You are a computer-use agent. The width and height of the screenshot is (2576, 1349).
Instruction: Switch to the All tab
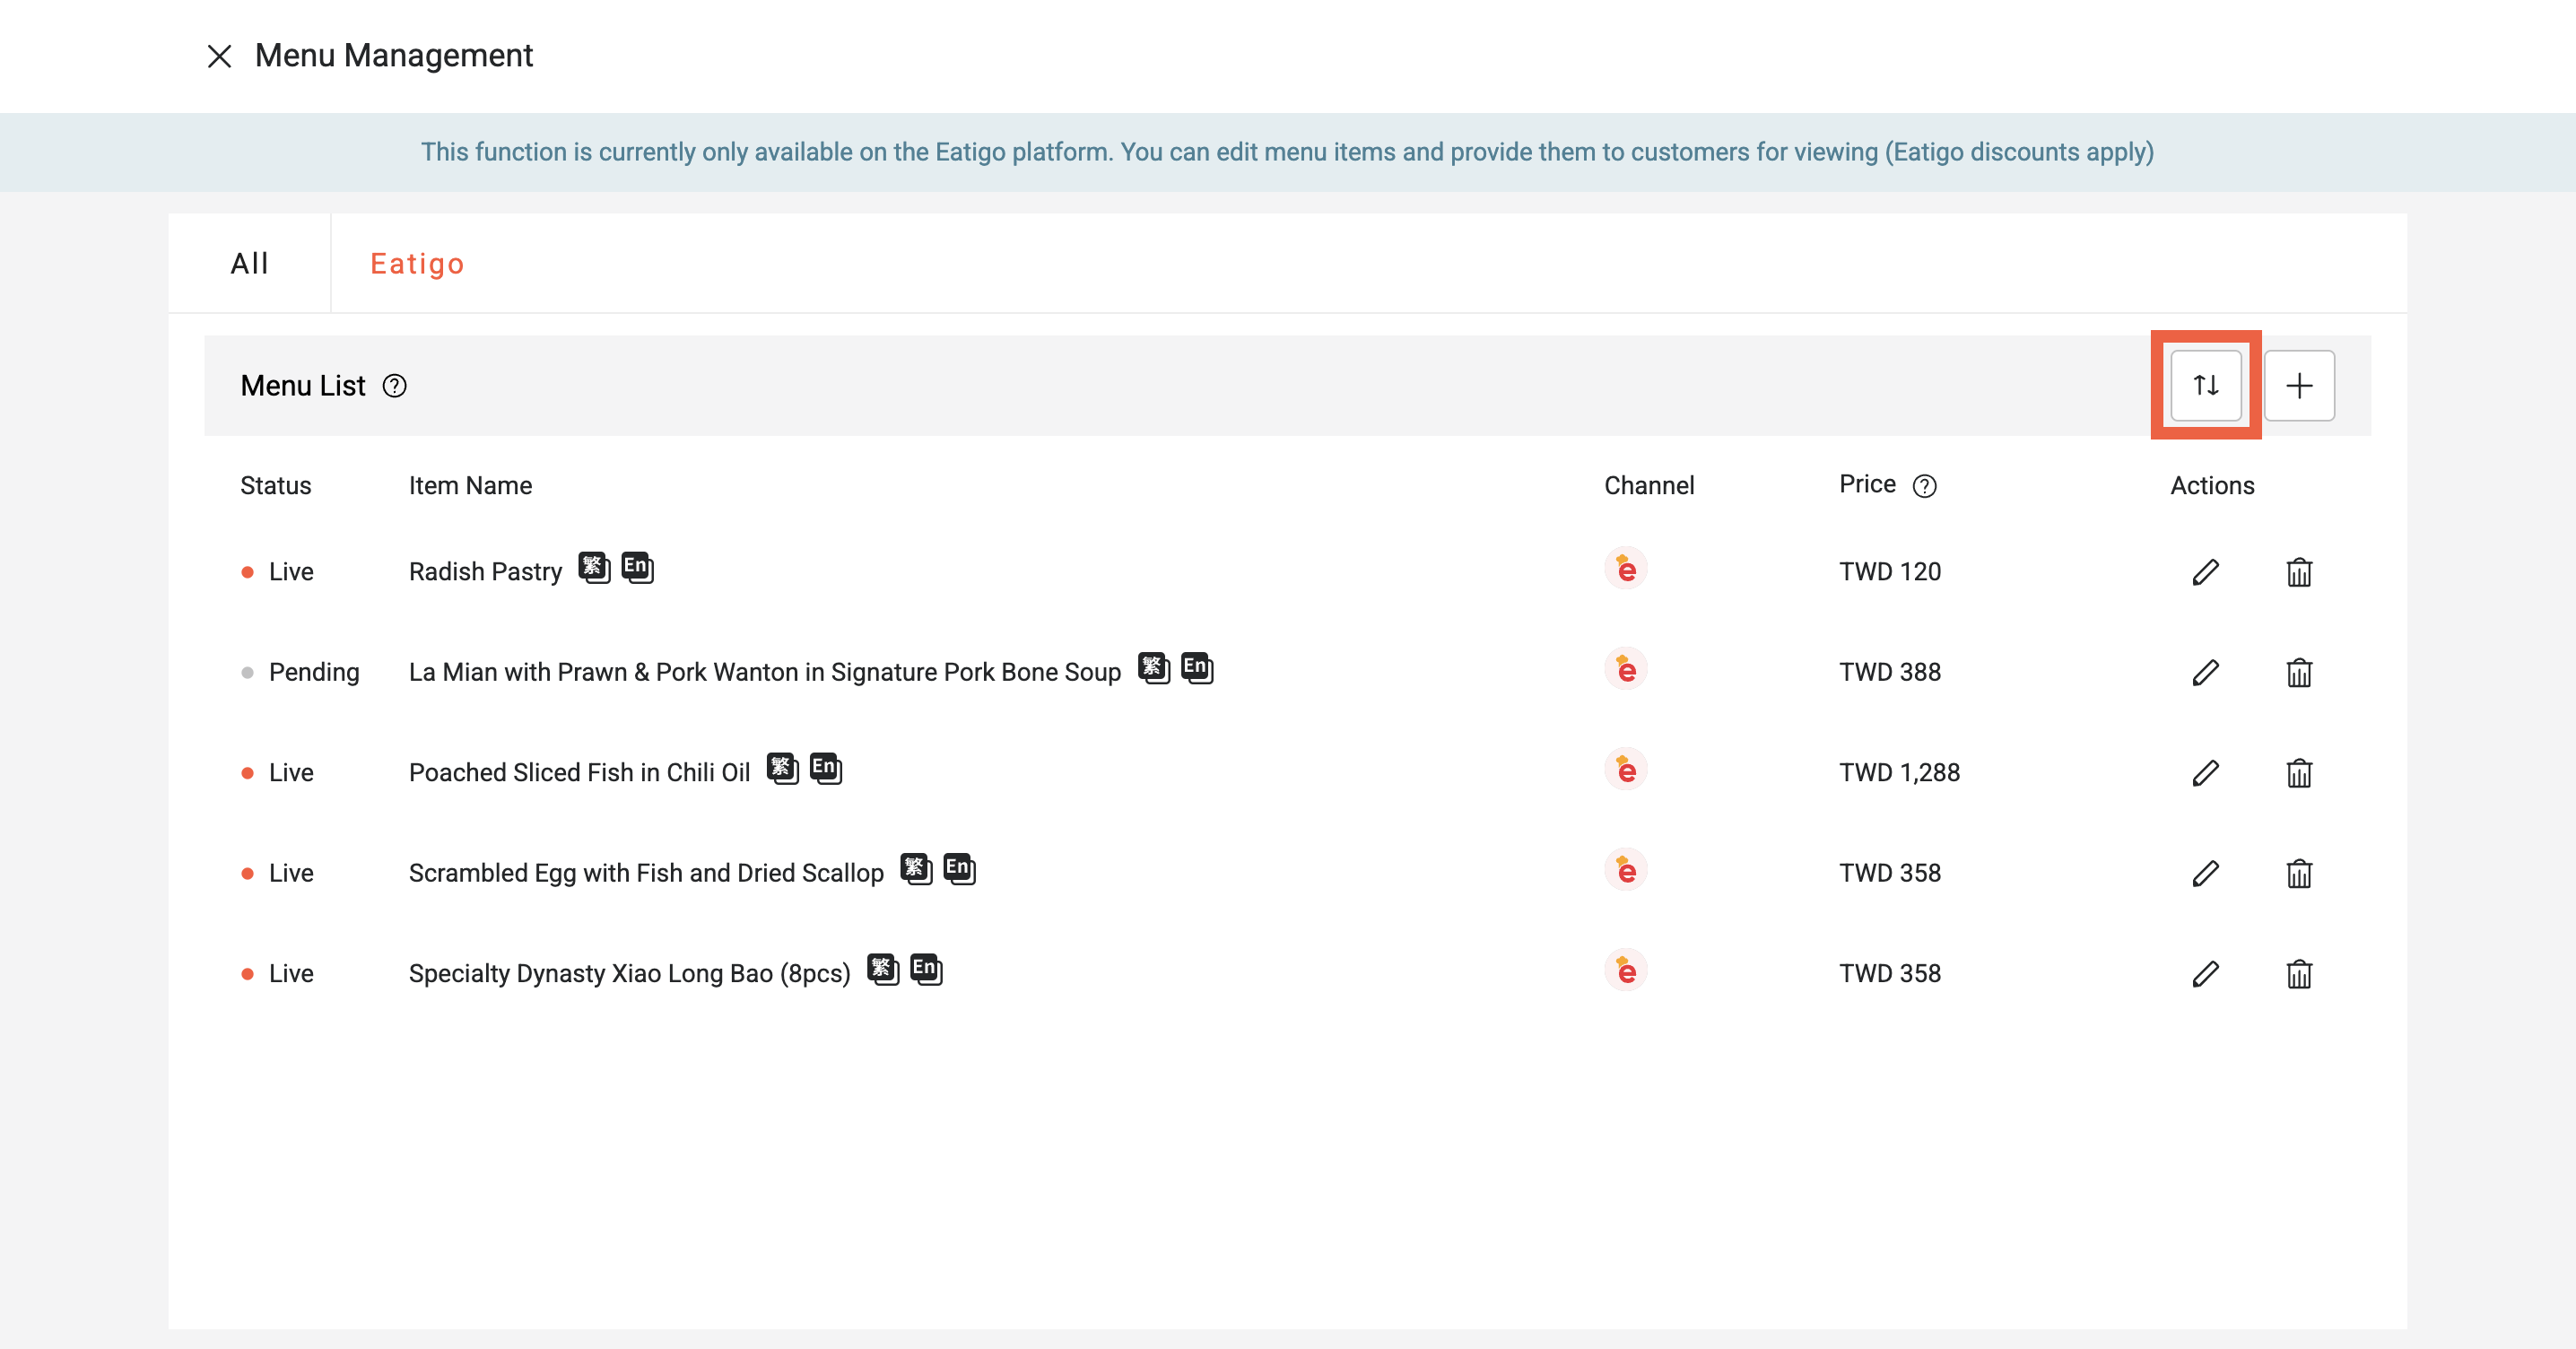(x=249, y=263)
